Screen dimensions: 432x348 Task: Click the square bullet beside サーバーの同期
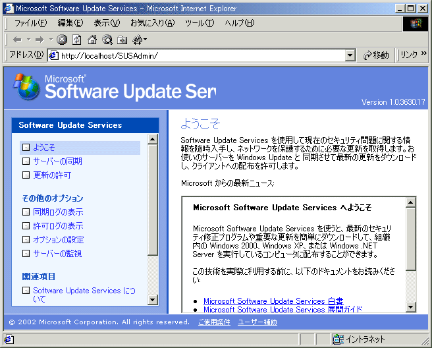click(x=26, y=161)
